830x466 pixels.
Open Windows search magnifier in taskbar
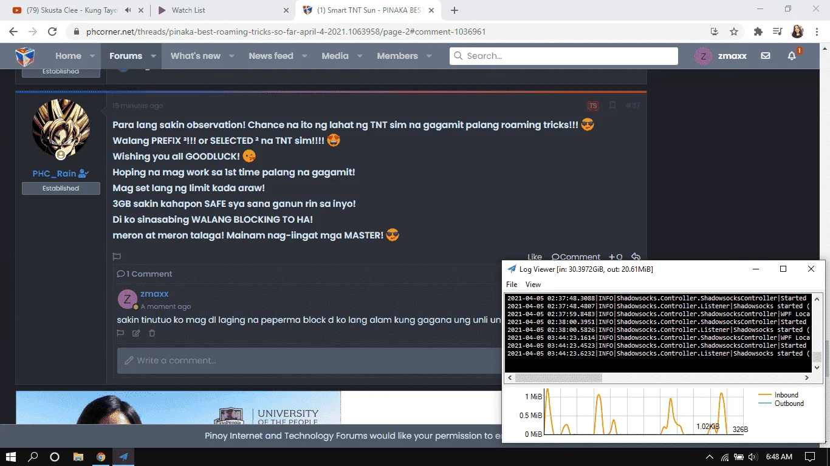click(33, 456)
